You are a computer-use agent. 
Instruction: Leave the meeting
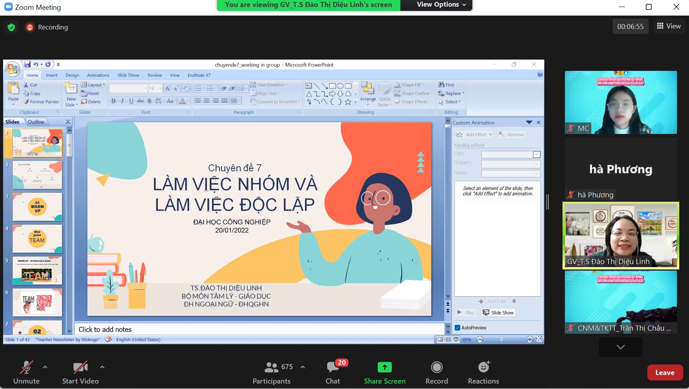point(664,373)
